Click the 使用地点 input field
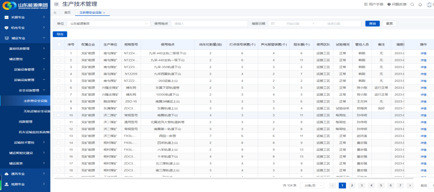 click(x=209, y=24)
